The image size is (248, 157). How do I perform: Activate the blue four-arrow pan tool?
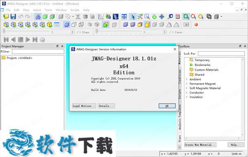[x=162, y=17]
